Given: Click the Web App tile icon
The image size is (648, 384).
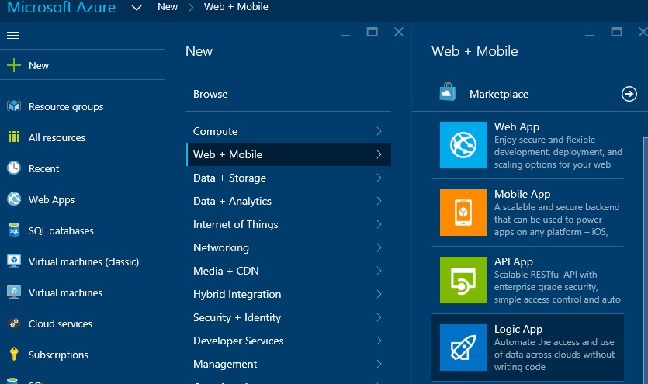Looking at the screenshot, I should [463, 145].
